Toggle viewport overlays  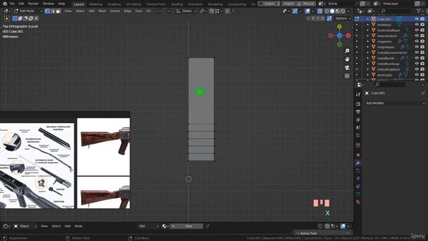coord(308,11)
